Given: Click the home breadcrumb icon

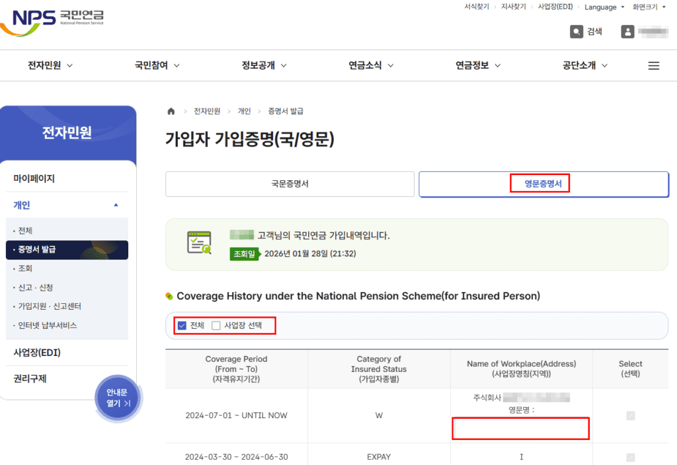Looking at the screenshot, I should [x=170, y=111].
